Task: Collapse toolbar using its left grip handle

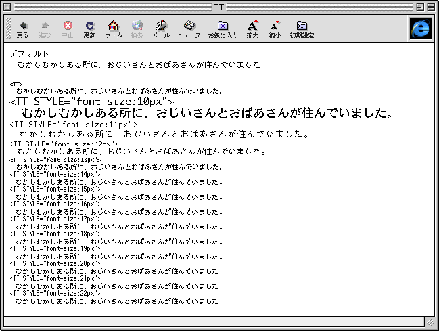Action: [x=8, y=28]
